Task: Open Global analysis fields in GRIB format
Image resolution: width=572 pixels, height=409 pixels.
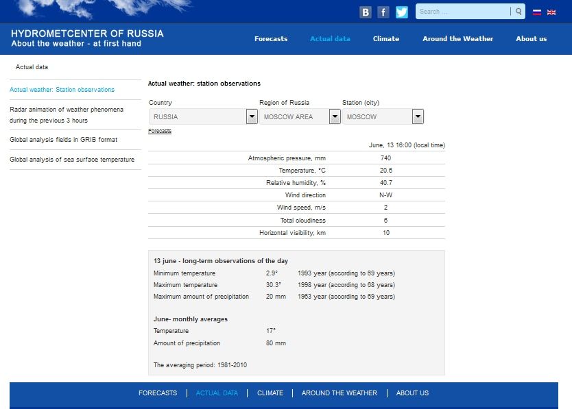Action: pyautogui.click(x=64, y=140)
